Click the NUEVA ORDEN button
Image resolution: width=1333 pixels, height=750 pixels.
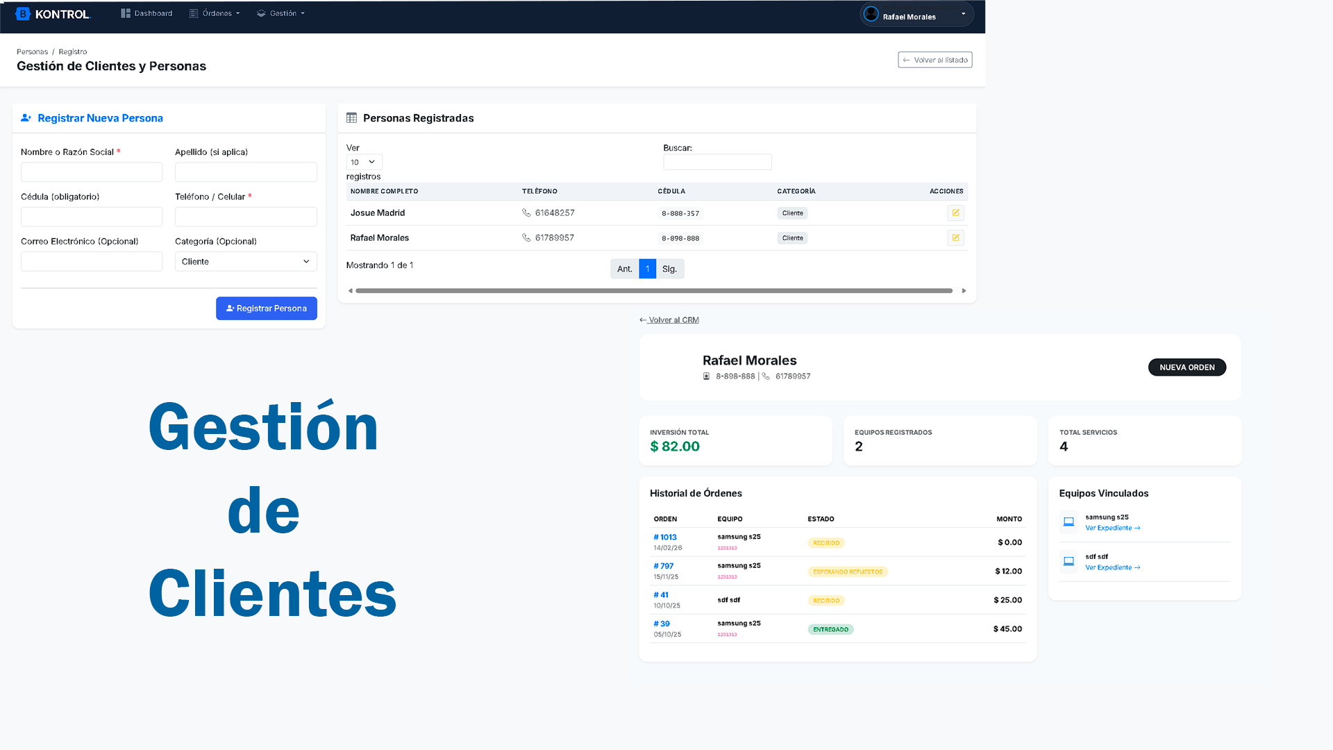[1187, 367]
